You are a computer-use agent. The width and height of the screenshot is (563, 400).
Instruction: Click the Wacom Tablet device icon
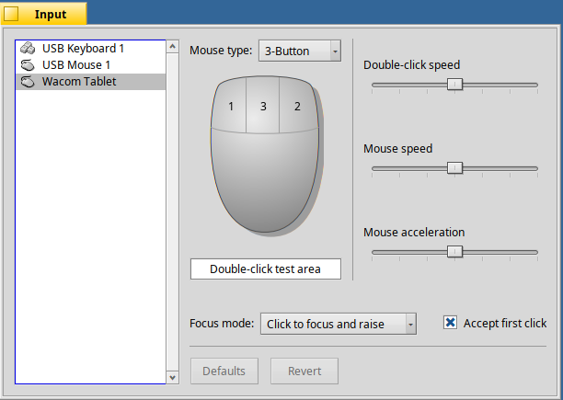point(28,82)
